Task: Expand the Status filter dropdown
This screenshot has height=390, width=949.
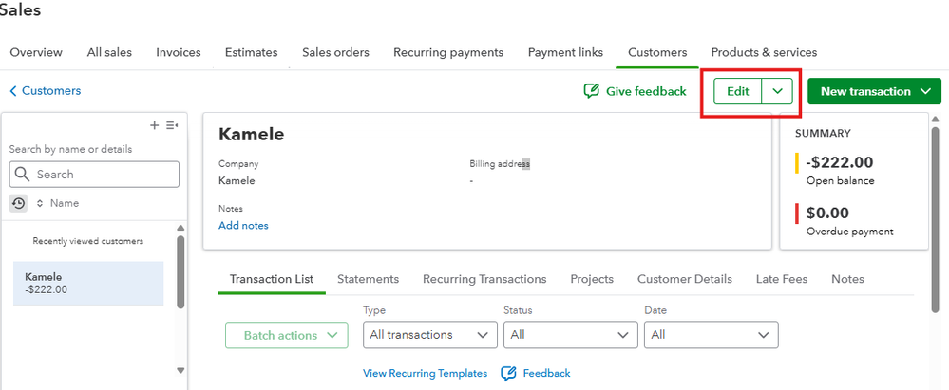Action: [x=570, y=334]
